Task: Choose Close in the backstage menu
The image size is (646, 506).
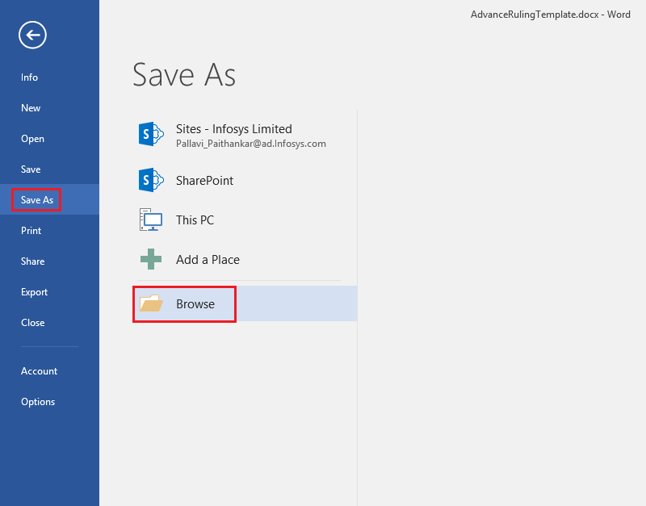Action: coord(49,322)
